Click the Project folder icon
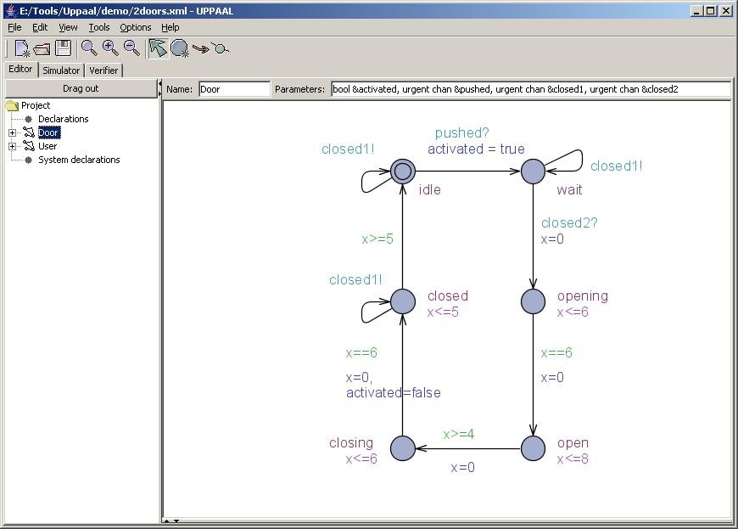738x529 pixels. [x=12, y=105]
